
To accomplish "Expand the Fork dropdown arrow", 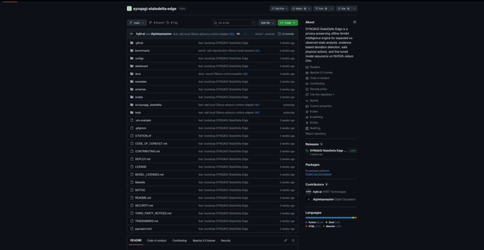I will pyautogui.click(x=332, y=8).
